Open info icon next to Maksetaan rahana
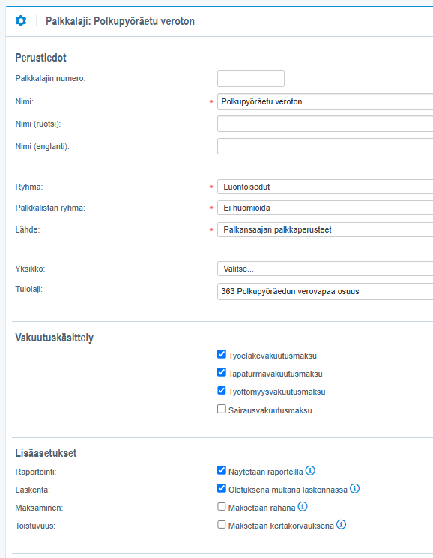433x558 pixels. pos(303,507)
